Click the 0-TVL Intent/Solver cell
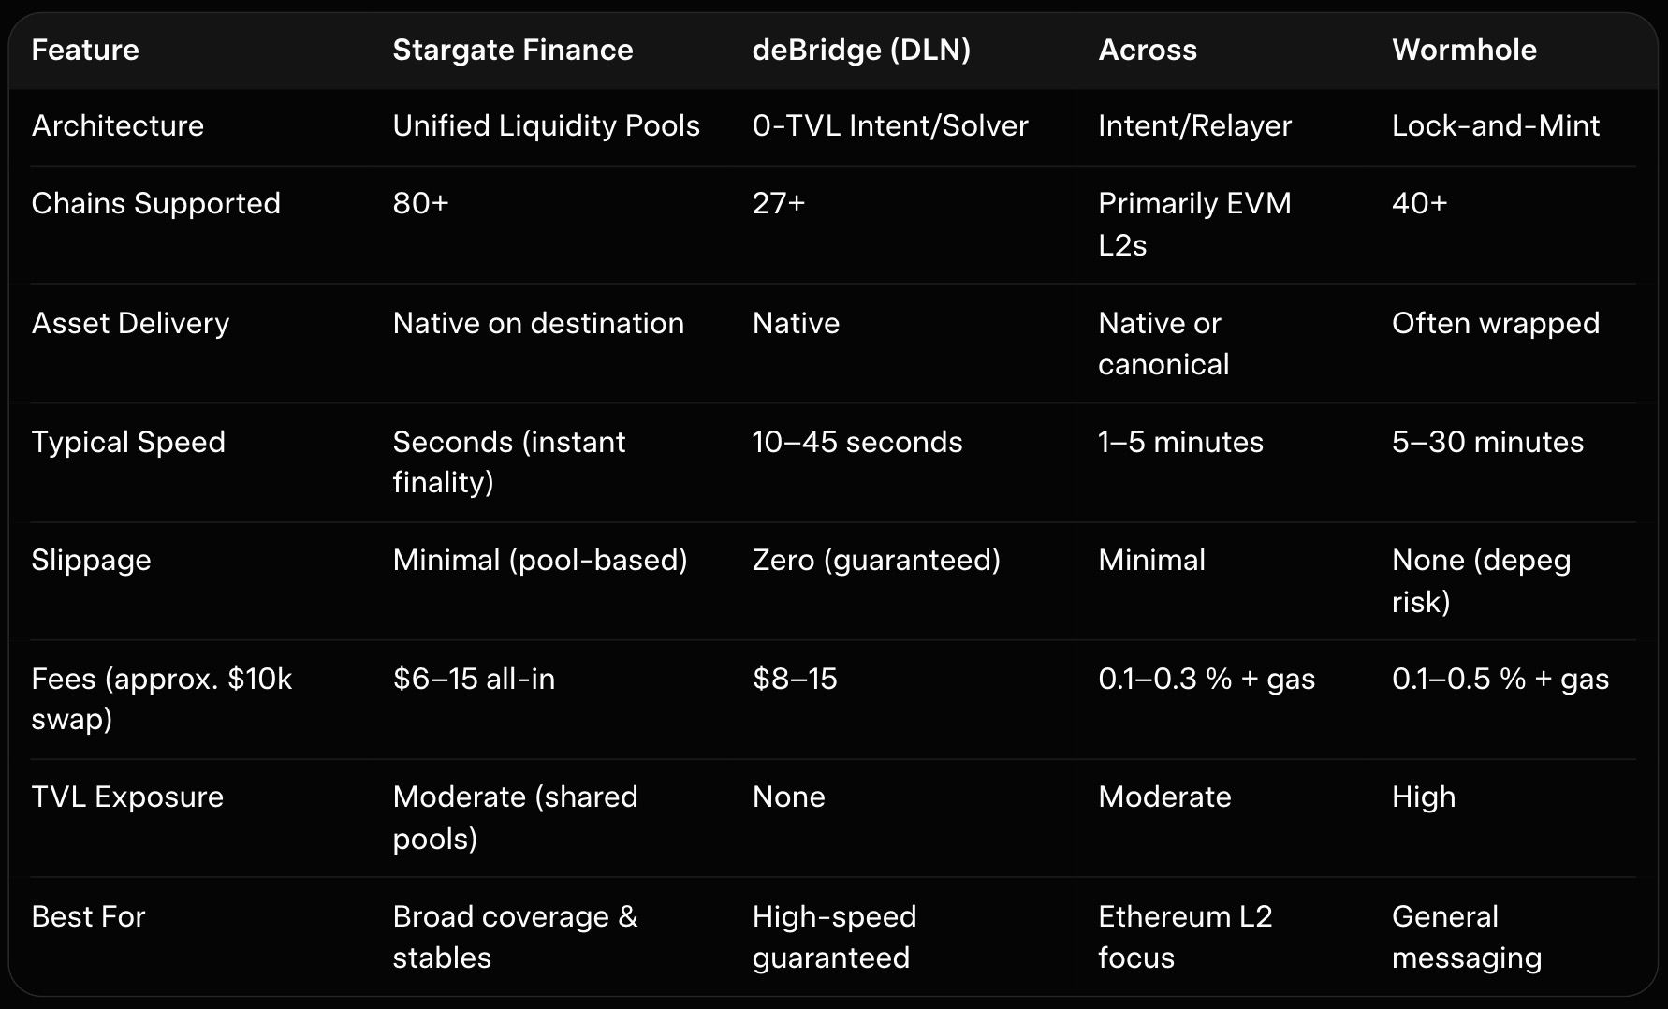Viewport: 1668px width, 1009px height. 889,125
